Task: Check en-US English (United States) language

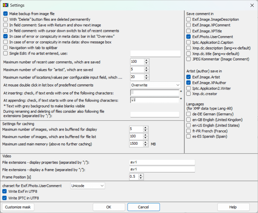Action: click(189, 125)
